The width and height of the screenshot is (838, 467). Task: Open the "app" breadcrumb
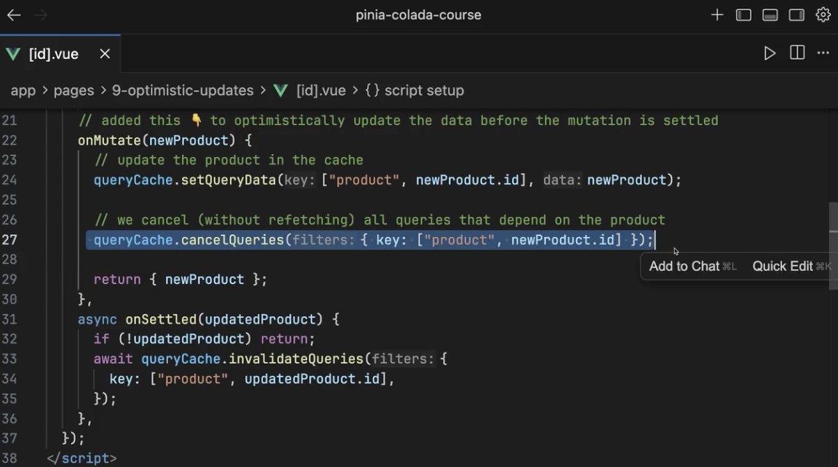pos(23,90)
